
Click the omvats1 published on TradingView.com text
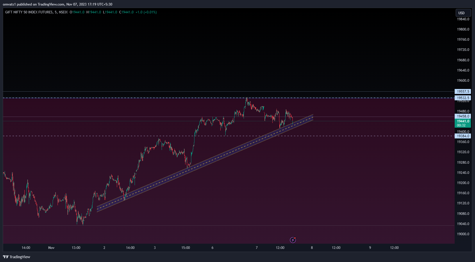(33, 4)
